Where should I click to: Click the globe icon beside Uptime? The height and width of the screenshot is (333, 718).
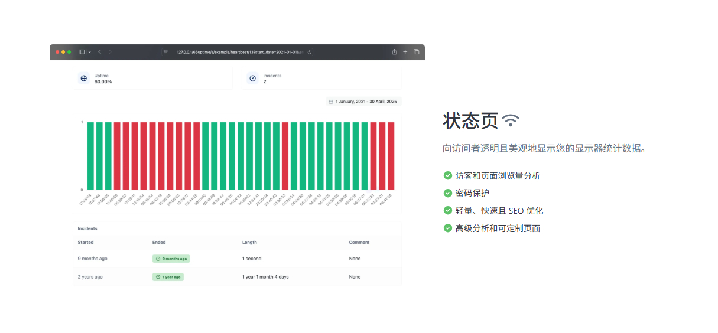coord(84,78)
